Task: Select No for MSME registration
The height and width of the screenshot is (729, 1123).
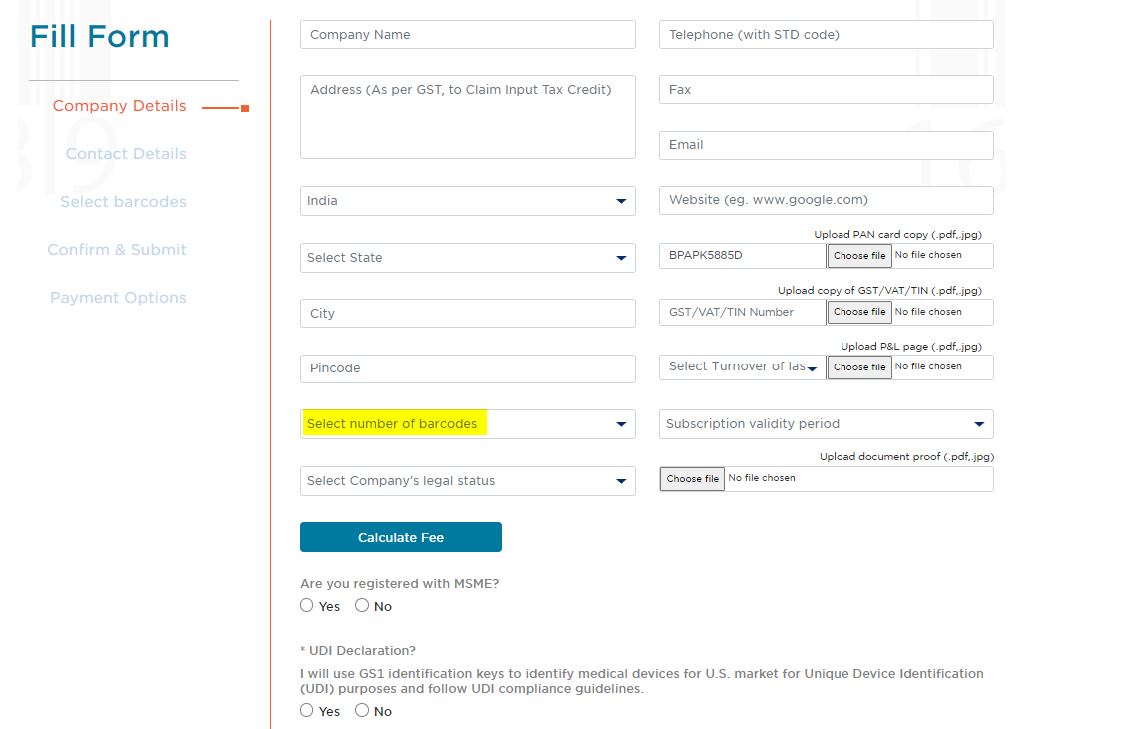Action: point(362,606)
